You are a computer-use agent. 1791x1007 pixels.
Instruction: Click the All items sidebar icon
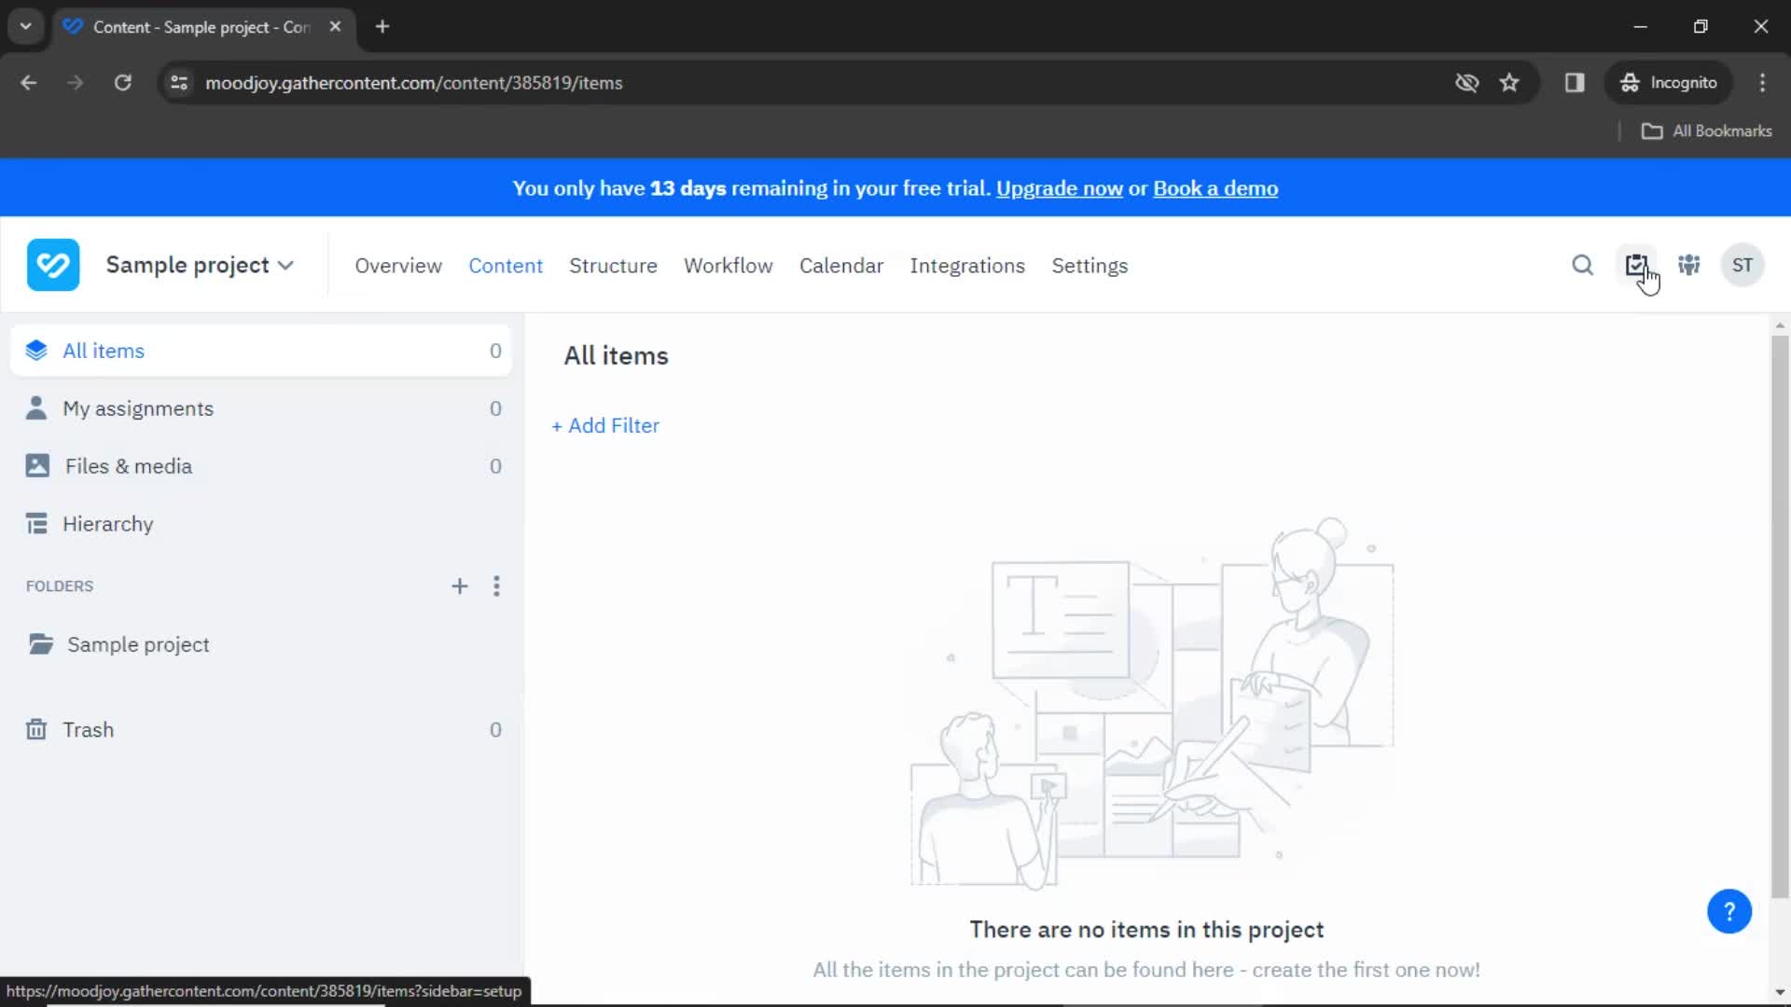tap(37, 351)
